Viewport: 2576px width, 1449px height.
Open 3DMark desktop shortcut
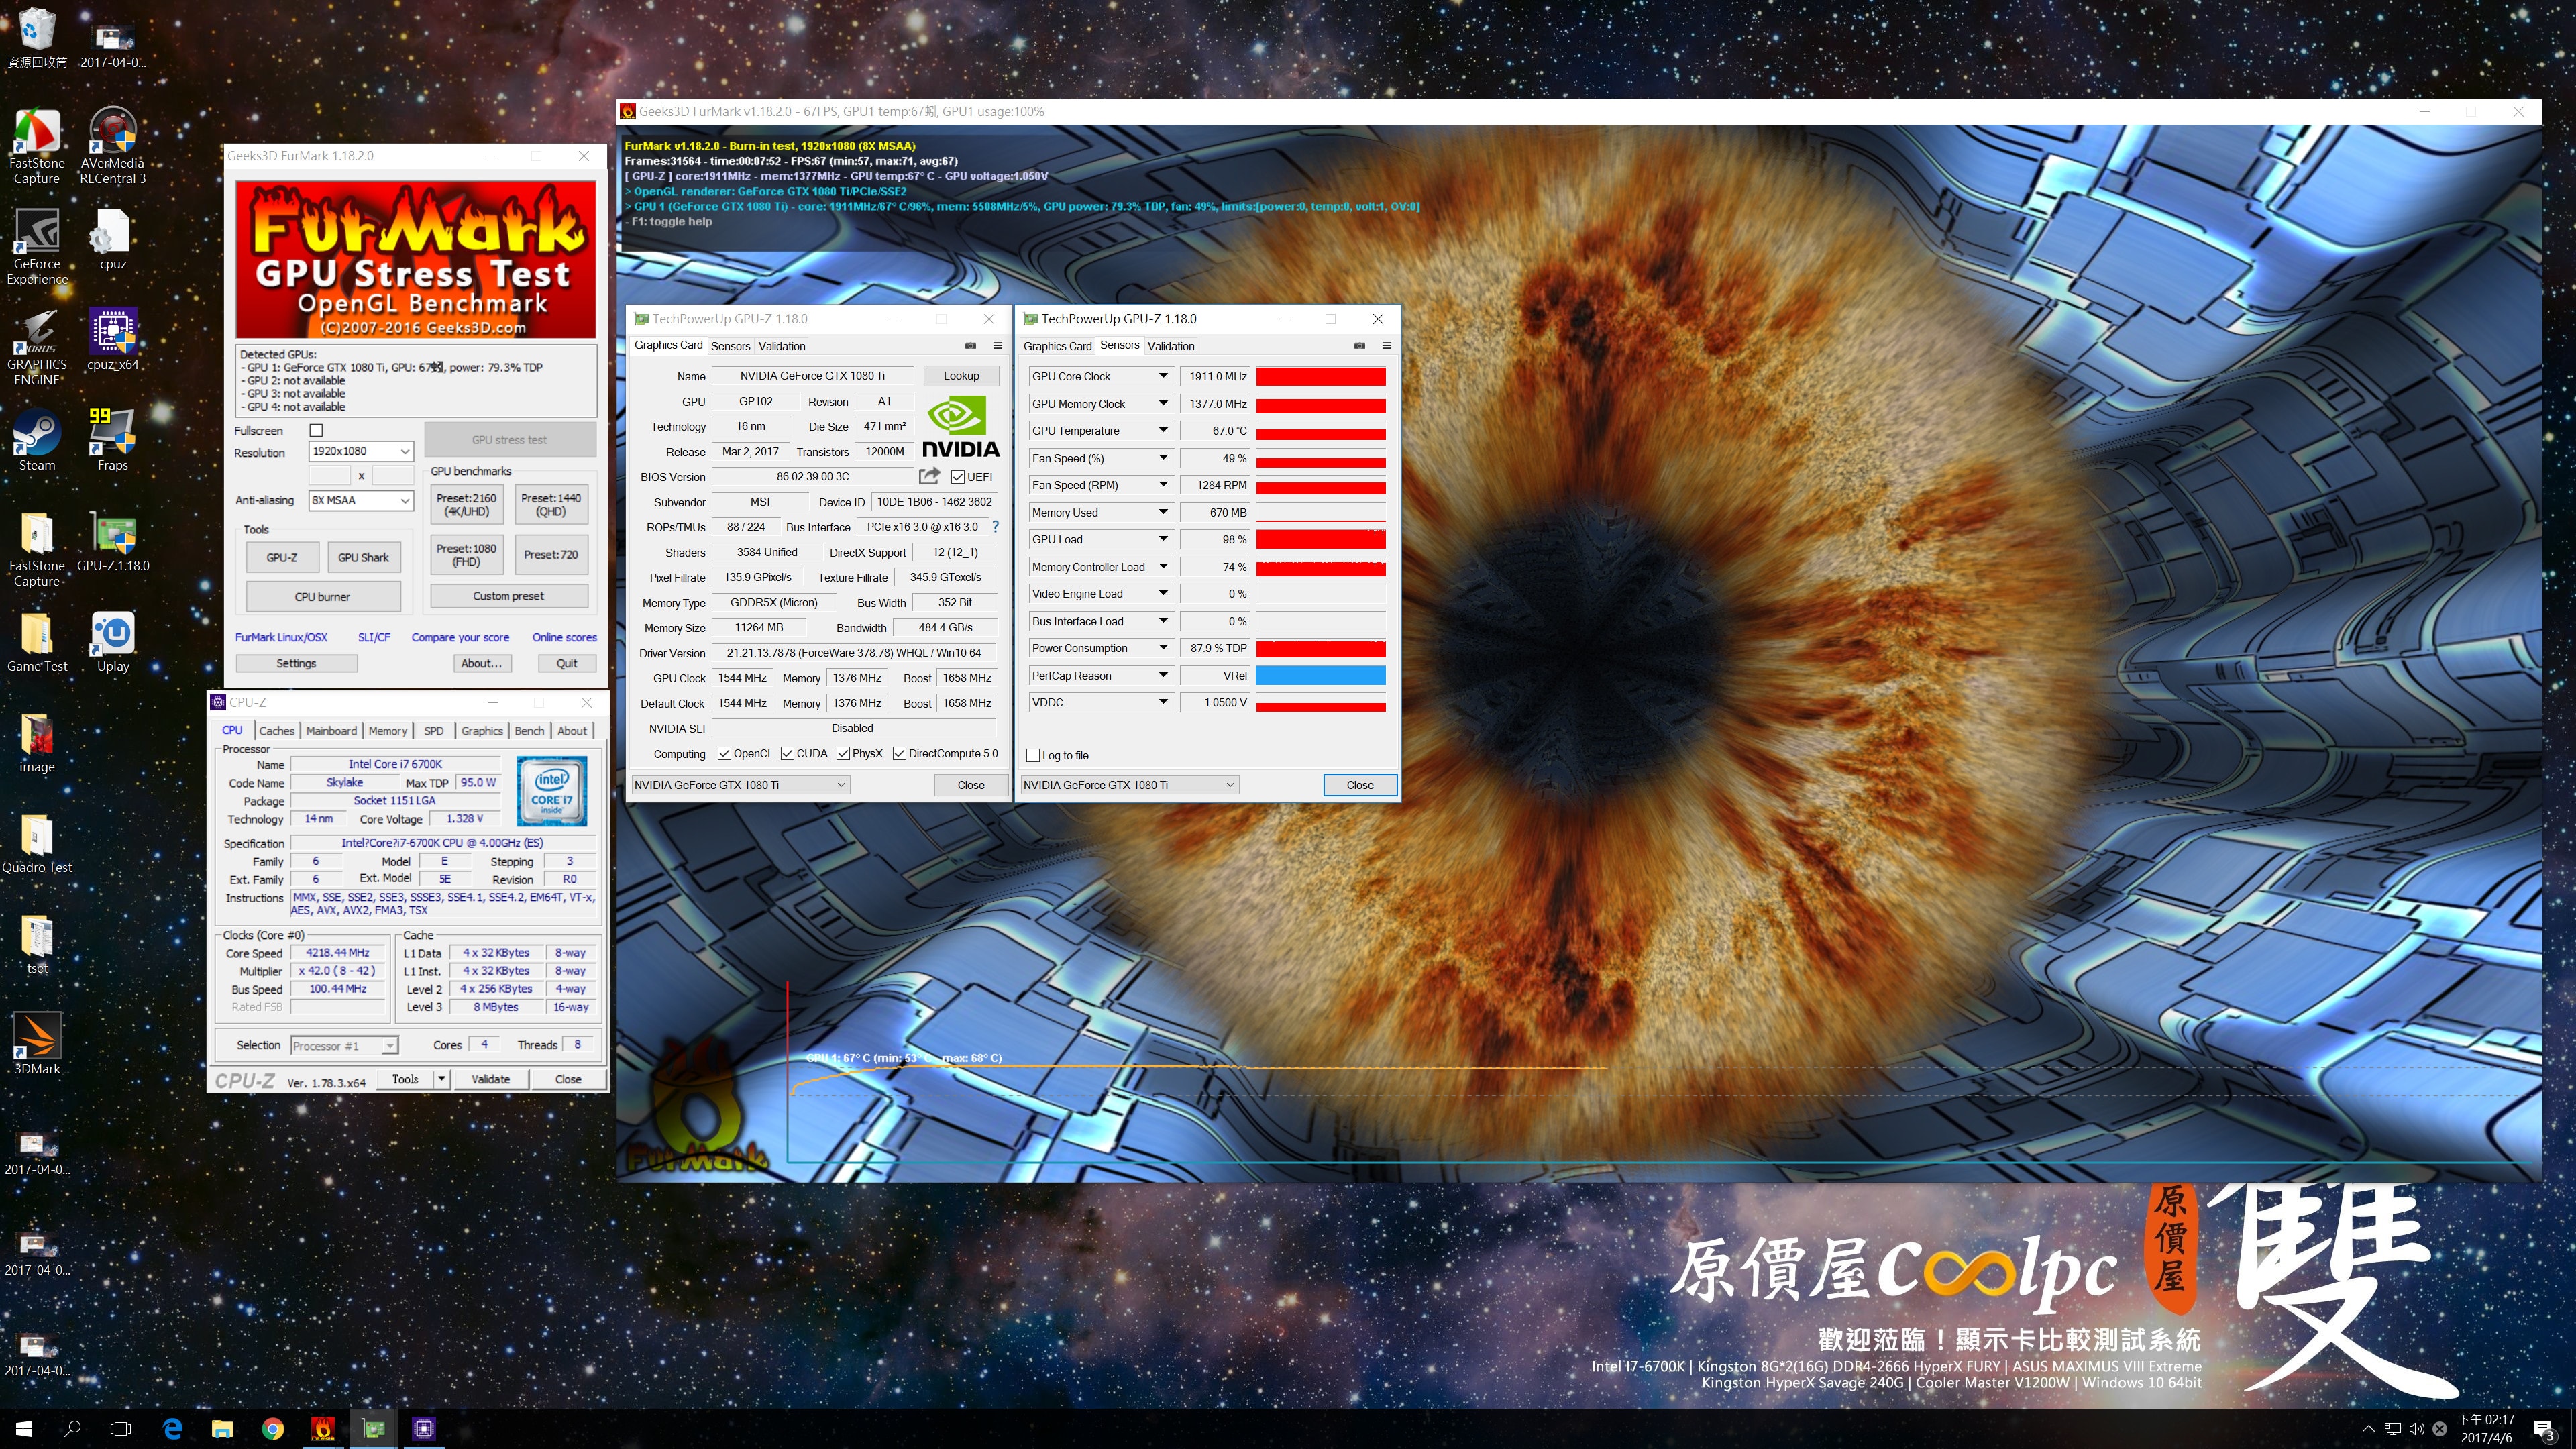click(37, 1044)
